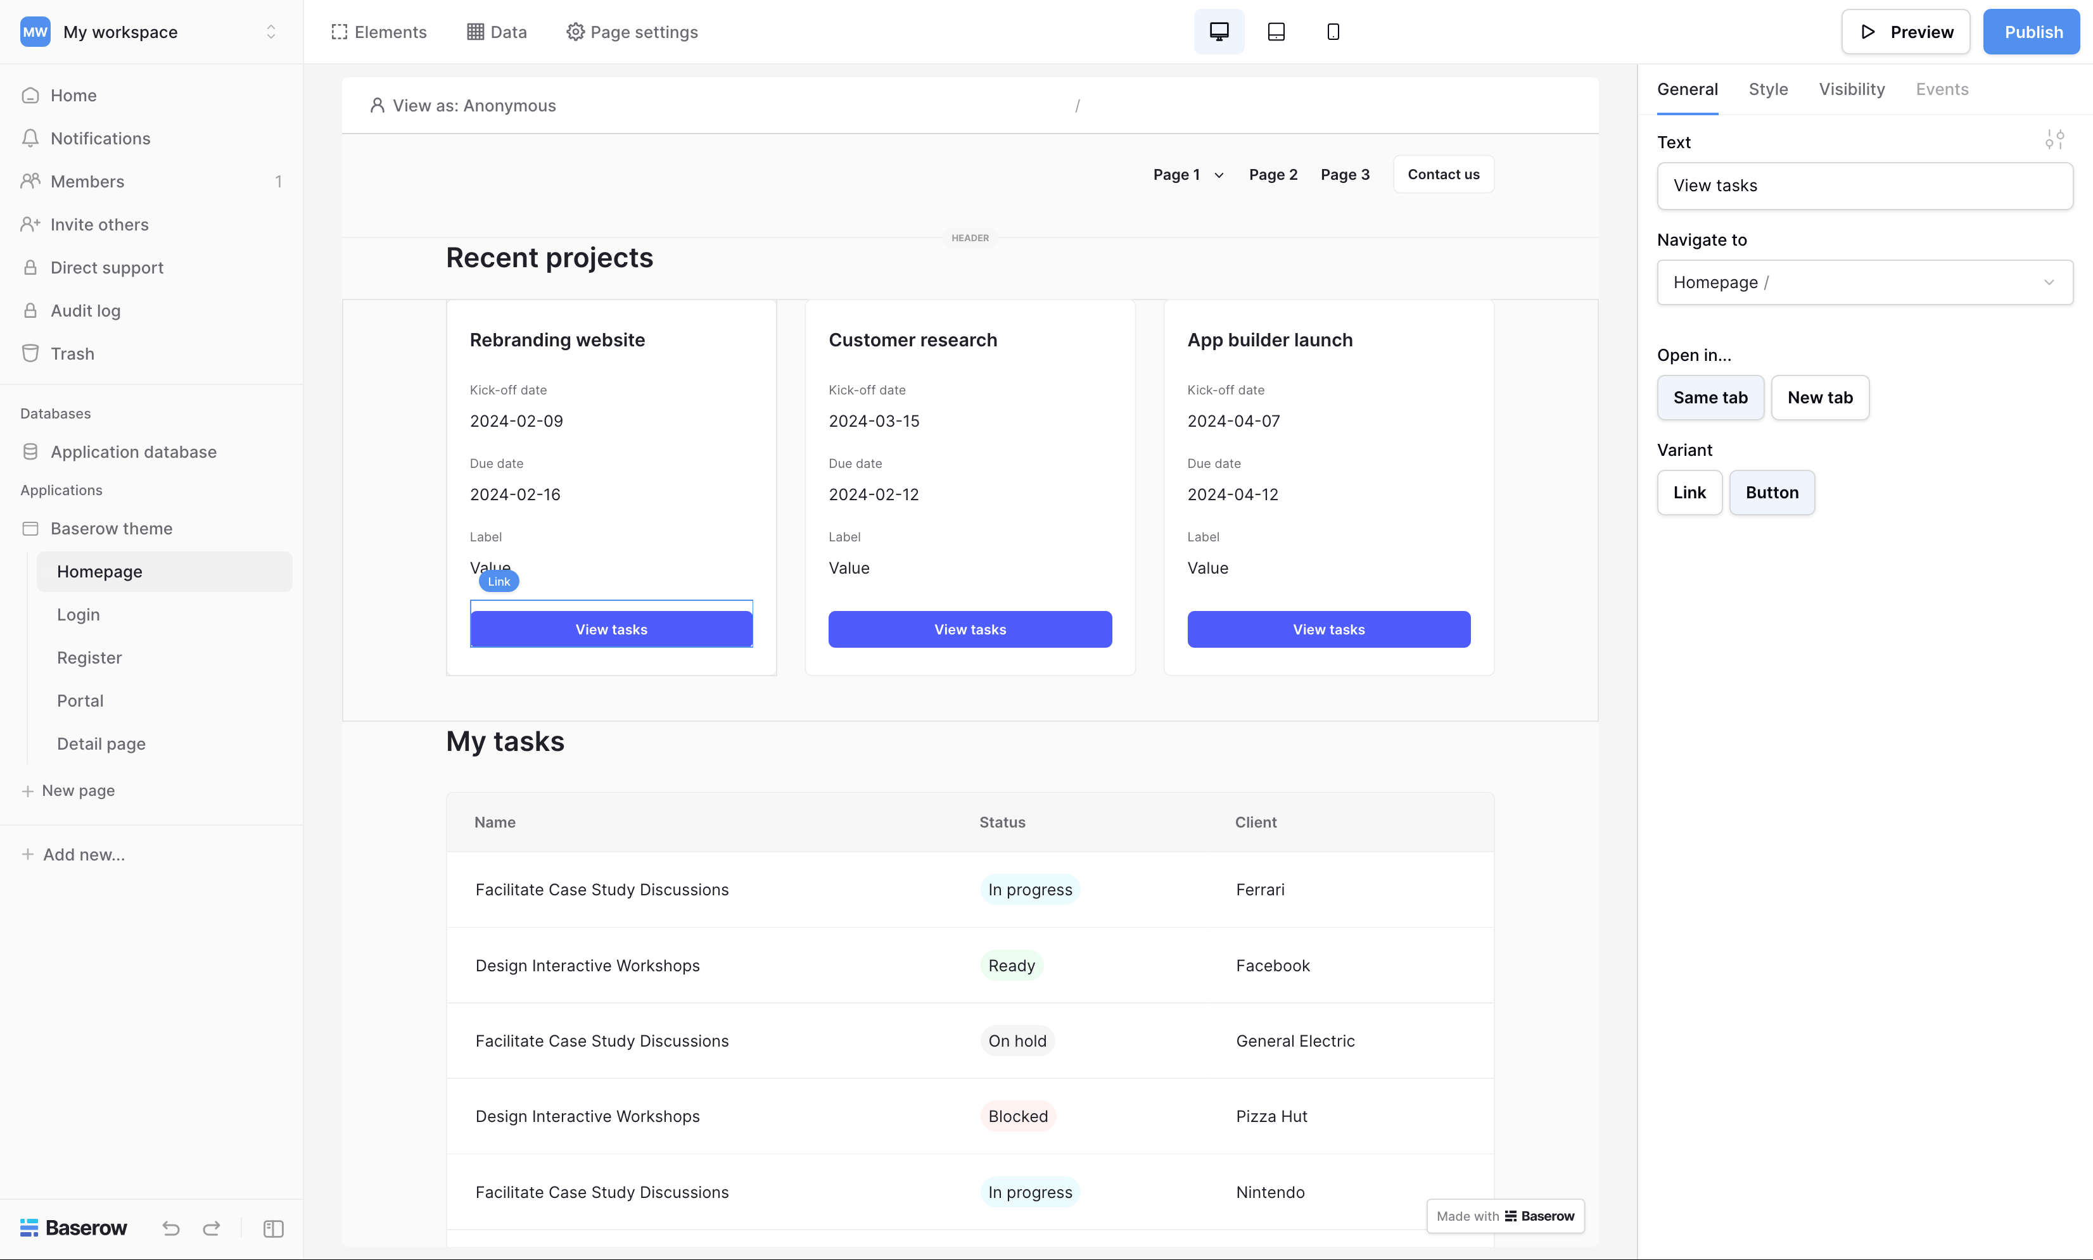This screenshot has width=2093, height=1260.
Task: Publish the application
Action: pyautogui.click(x=2031, y=32)
